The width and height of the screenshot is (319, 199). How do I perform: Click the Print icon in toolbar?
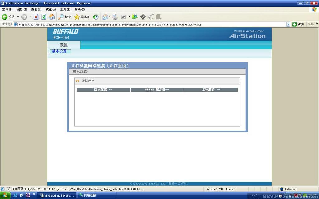[115, 17]
